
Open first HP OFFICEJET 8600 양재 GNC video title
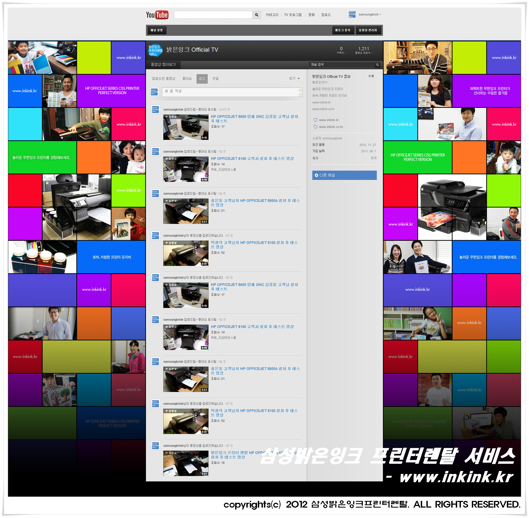254,119
